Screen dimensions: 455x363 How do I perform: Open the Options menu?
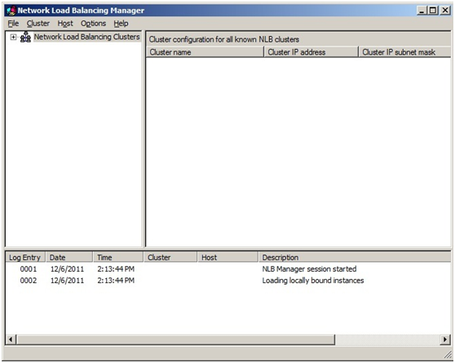[93, 24]
